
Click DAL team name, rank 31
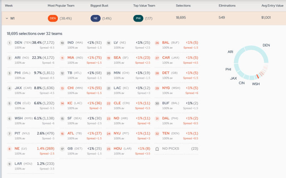[x=166, y=118]
